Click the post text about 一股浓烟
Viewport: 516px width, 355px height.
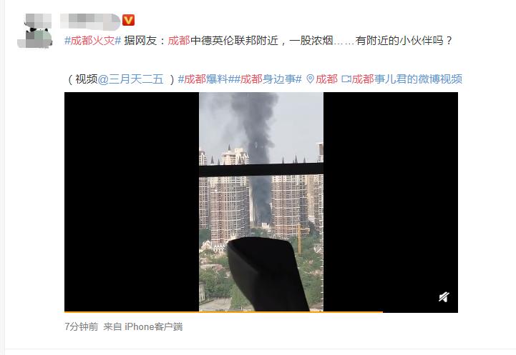click(x=311, y=41)
